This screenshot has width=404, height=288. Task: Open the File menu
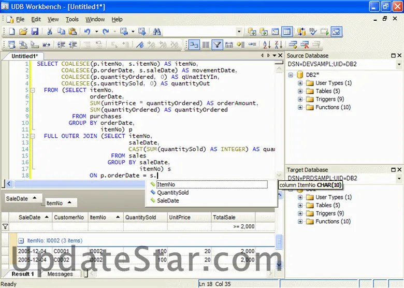click(20, 19)
